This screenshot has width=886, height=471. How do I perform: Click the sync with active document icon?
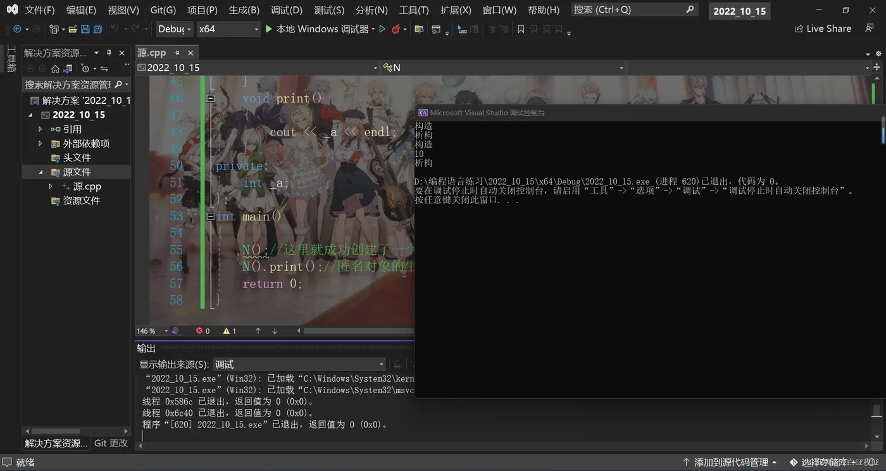click(x=104, y=68)
